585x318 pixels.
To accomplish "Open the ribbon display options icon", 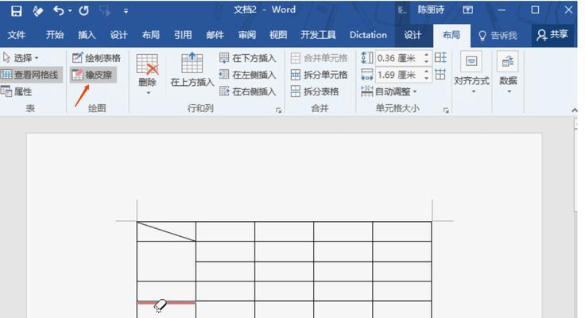I will point(468,10).
